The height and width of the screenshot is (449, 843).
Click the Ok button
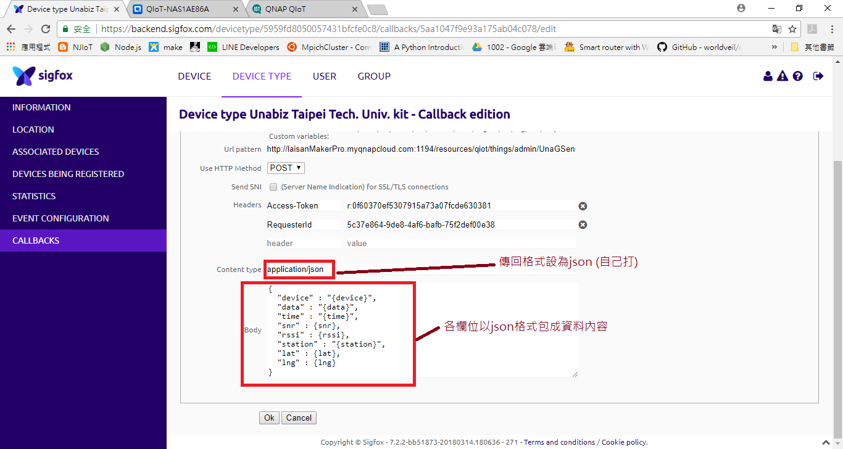point(269,418)
